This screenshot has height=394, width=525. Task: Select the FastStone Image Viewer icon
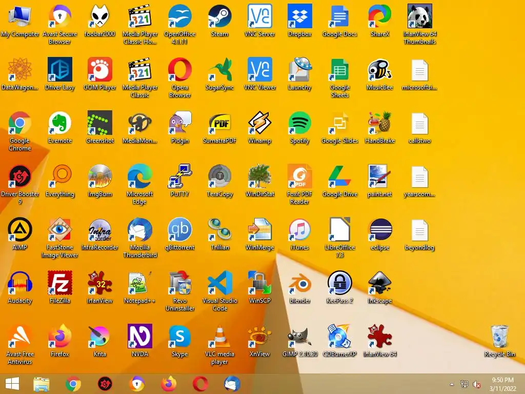[x=60, y=229]
